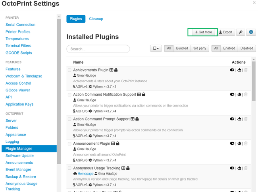Open plugin manager wrench settings

[x=241, y=32]
